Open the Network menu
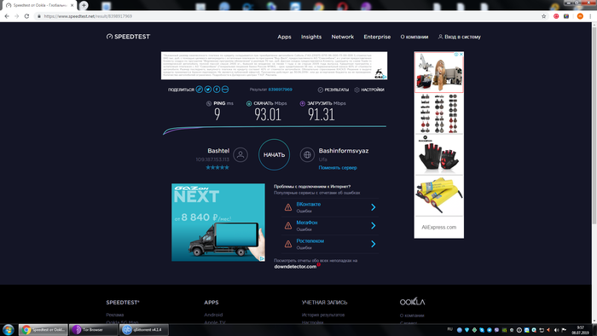Image resolution: width=597 pixels, height=336 pixels. coord(342,37)
